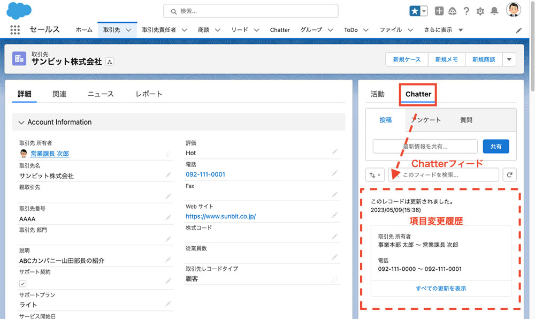Image resolution: width=535 pixels, height=319 pixels.
Task: Expand the ToDo tab chevron
Action: [366, 30]
